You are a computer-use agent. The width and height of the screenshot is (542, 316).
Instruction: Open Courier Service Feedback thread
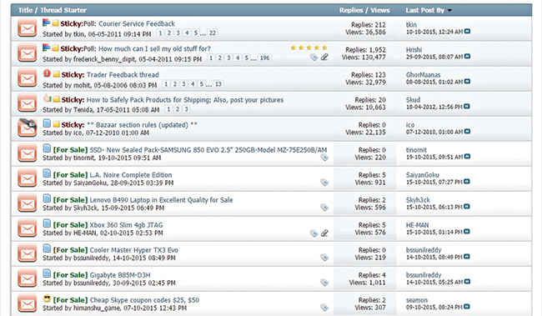[x=137, y=24]
